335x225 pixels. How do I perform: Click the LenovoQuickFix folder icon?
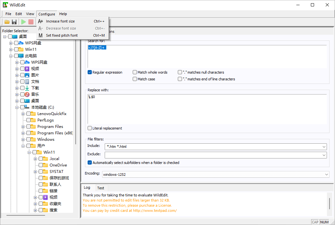[x=33, y=114]
